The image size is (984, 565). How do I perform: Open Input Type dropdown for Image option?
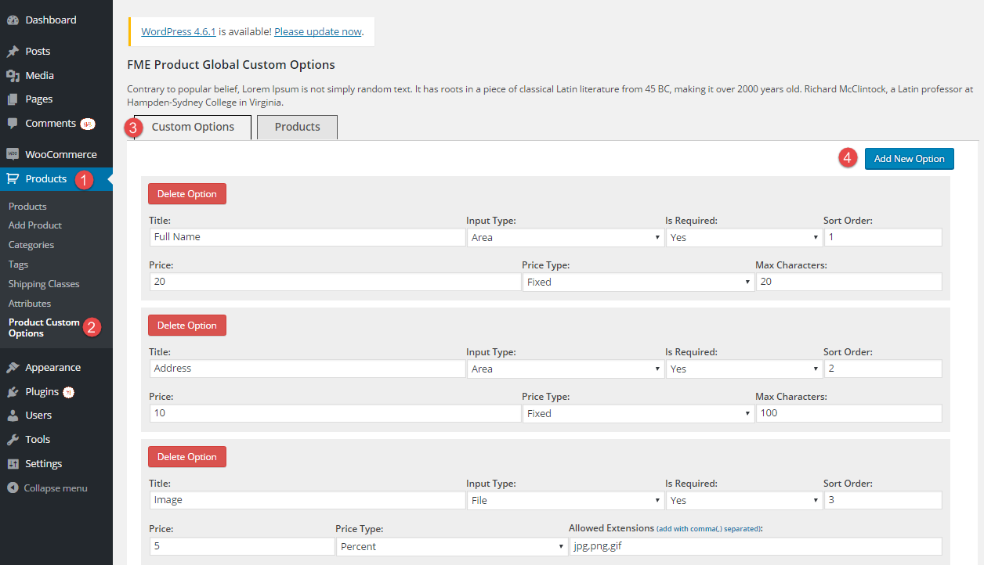coord(566,500)
